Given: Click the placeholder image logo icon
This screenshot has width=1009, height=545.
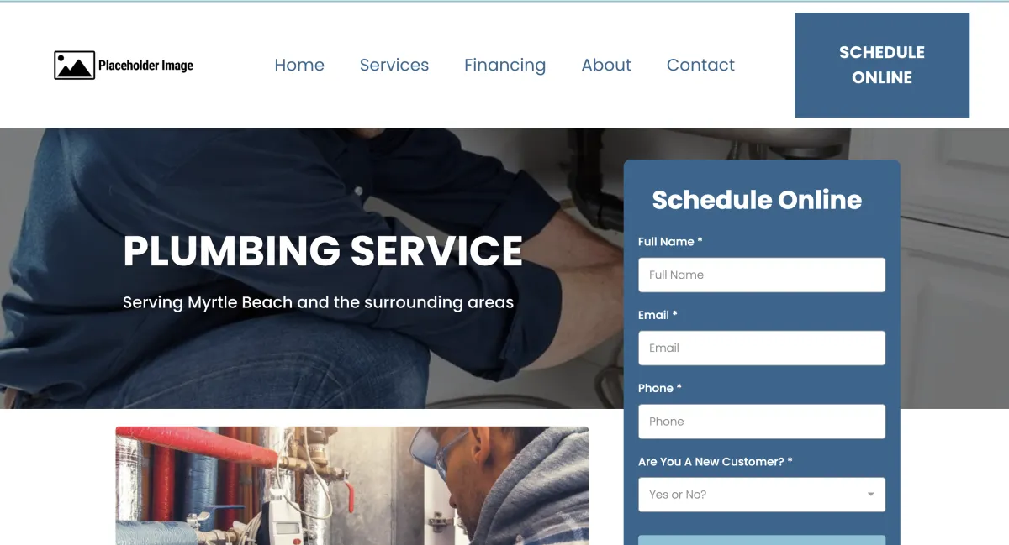Looking at the screenshot, I should tap(74, 66).
